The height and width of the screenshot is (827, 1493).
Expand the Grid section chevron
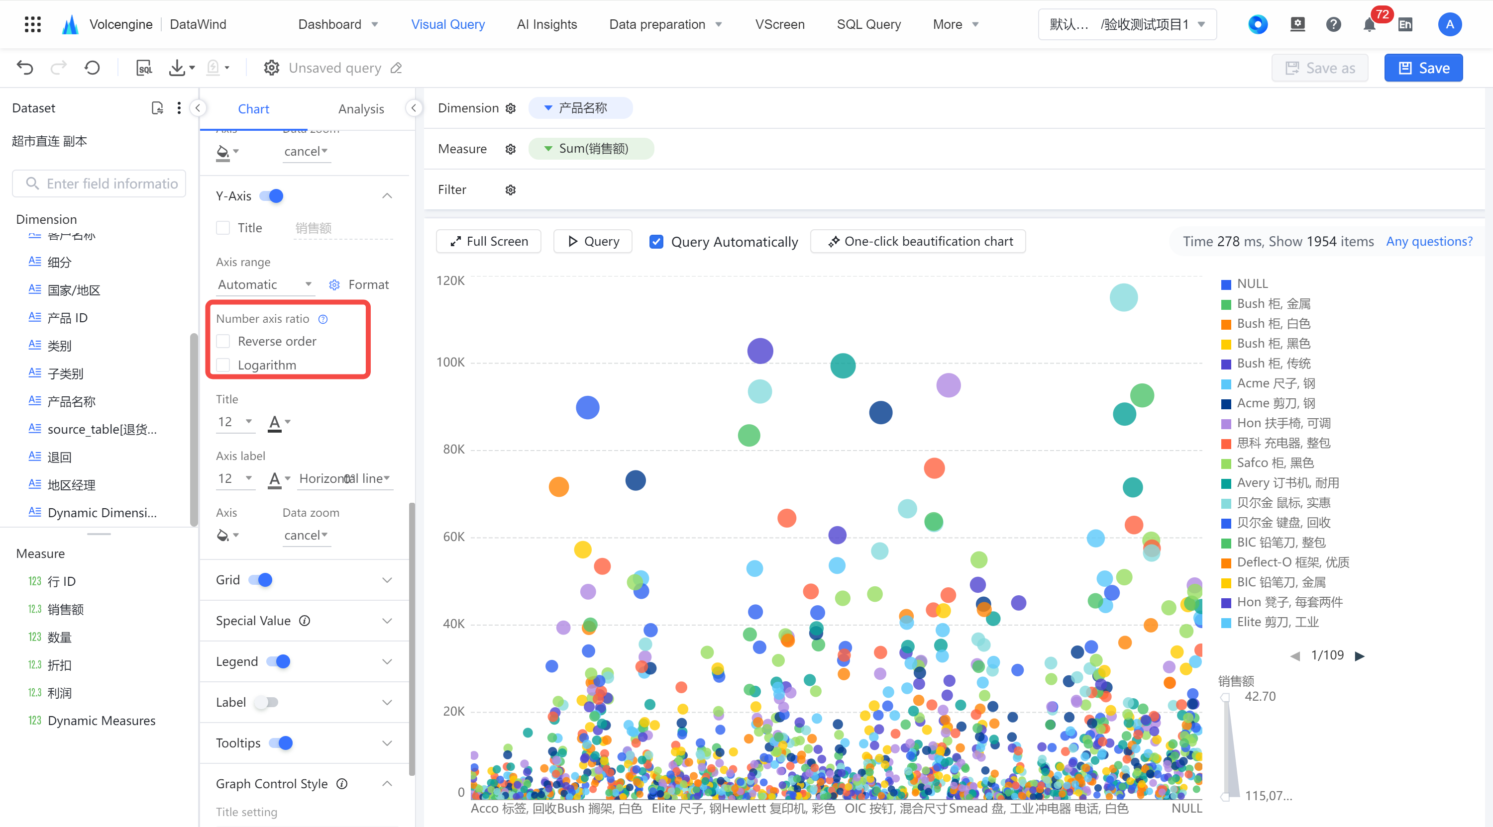tap(387, 580)
